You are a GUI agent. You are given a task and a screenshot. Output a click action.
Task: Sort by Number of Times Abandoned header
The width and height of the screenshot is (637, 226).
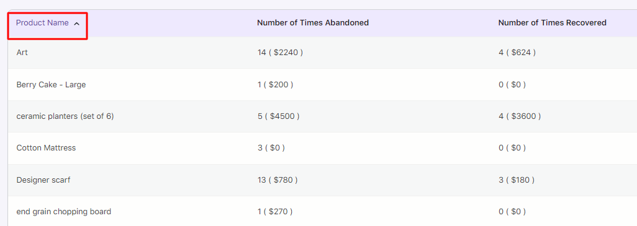point(313,23)
